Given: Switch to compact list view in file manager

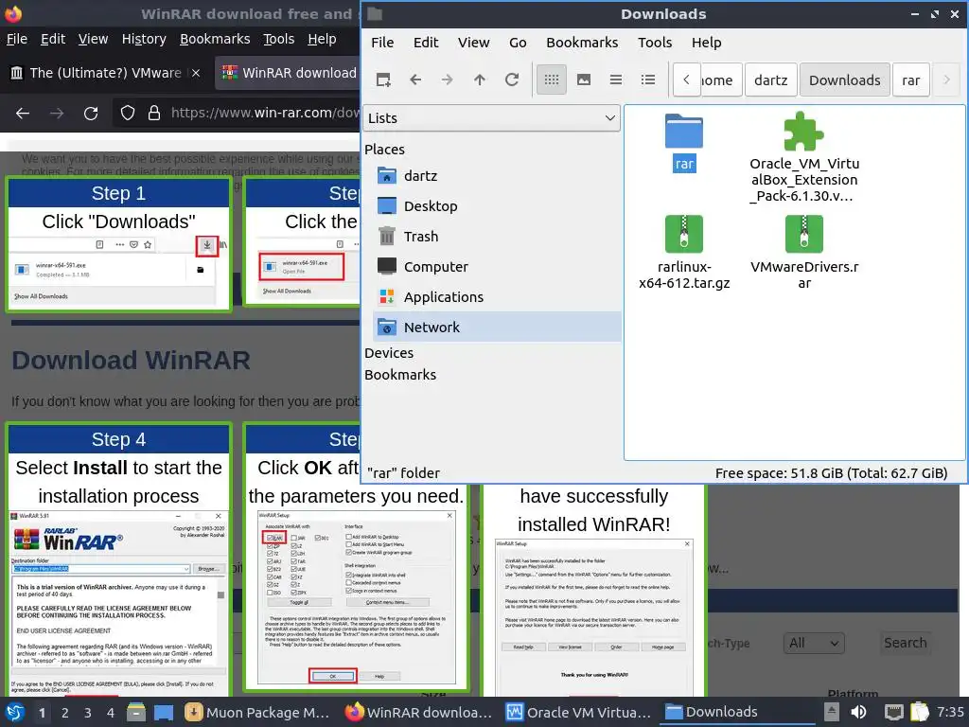Looking at the screenshot, I should click(x=615, y=80).
